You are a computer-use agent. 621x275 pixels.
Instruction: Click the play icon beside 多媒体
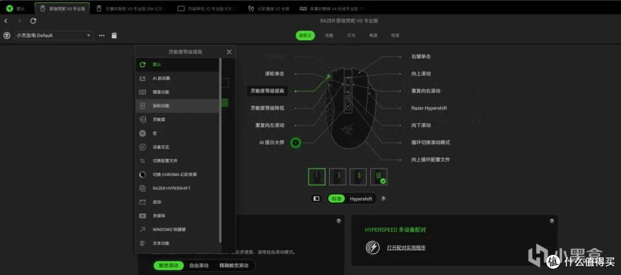143,216
